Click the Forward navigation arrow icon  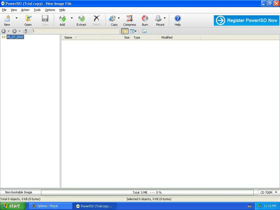(14, 31)
